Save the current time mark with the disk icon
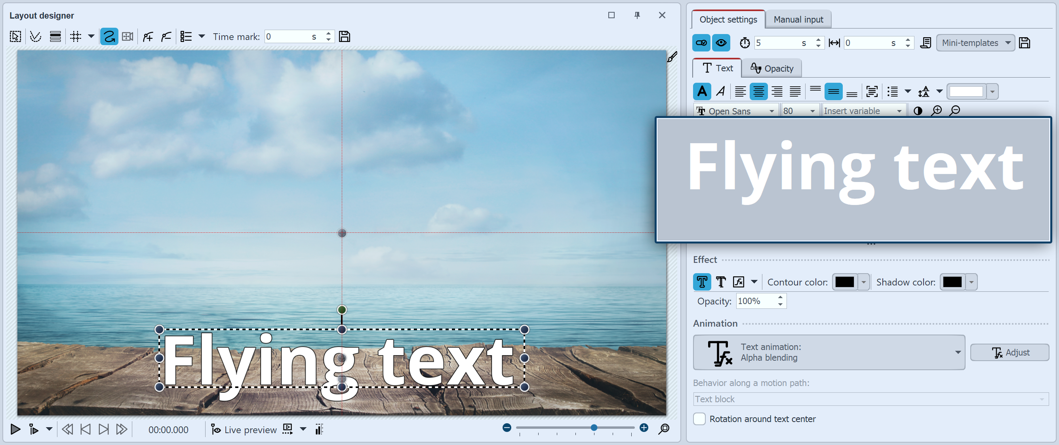 [x=345, y=36]
